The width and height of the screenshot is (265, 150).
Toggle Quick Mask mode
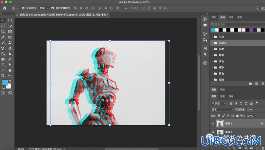[x=3, y=93]
